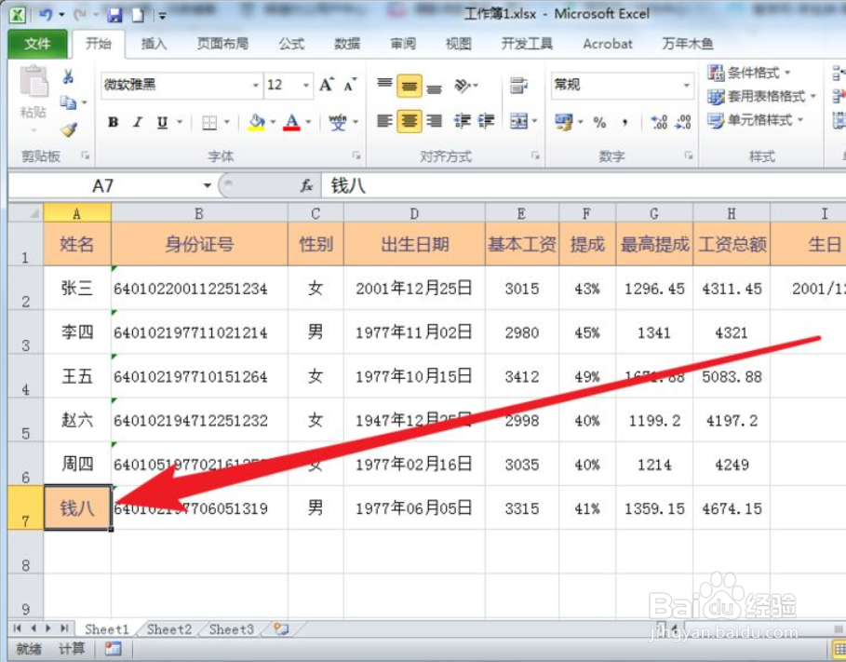This screenshot has height=662, width=846.
Task: Click the text orientation icon
Action: [x=463, y=86]
